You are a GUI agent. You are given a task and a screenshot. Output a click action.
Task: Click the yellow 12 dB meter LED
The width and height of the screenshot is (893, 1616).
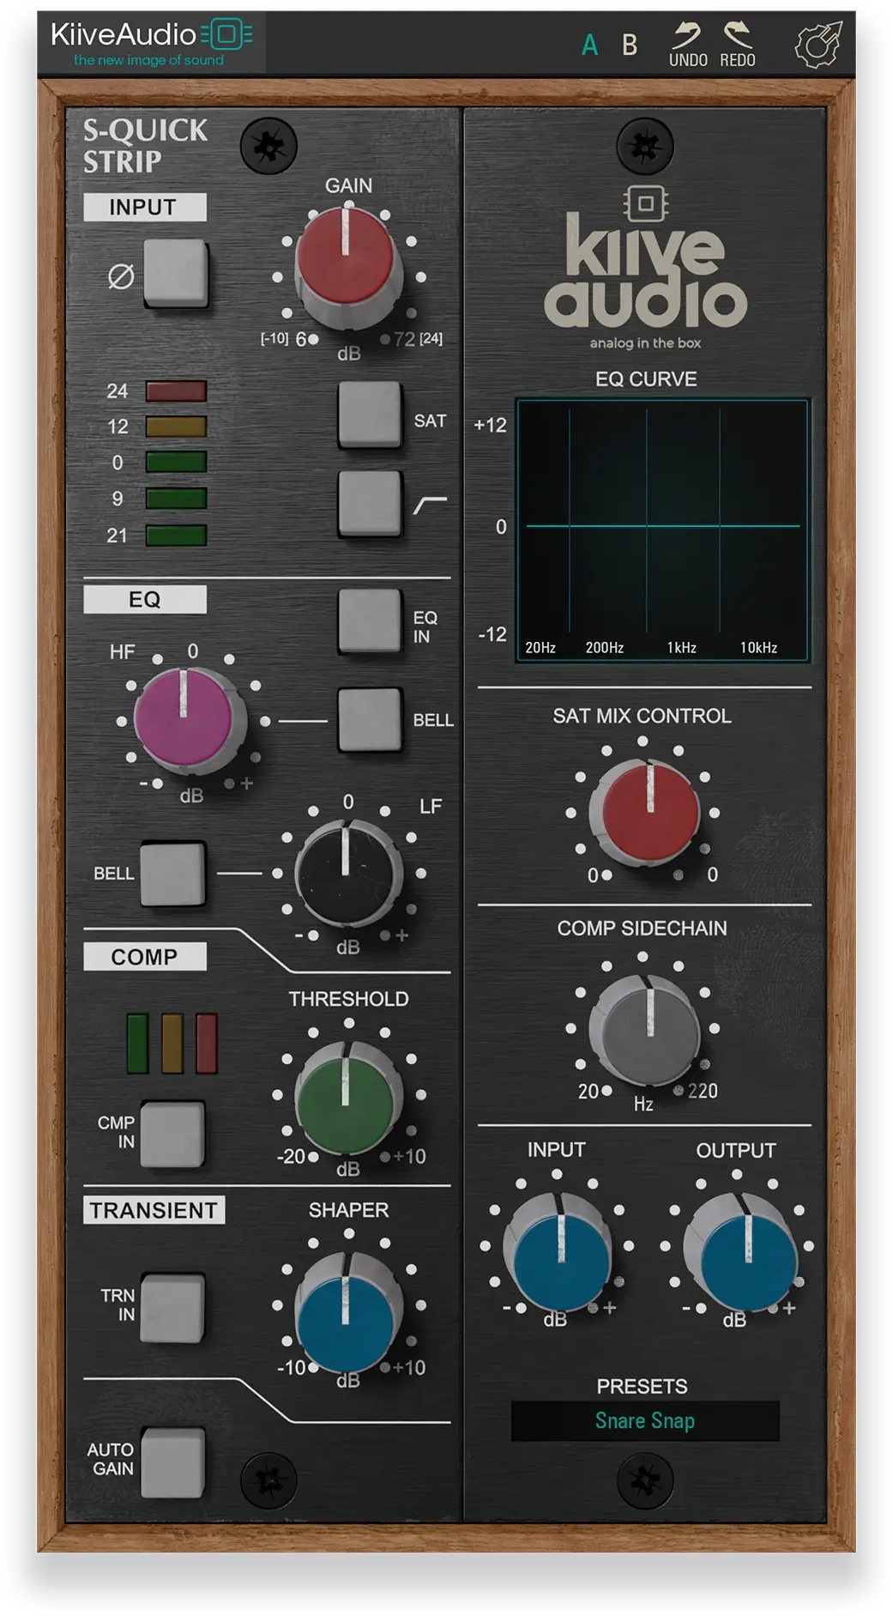pyautogui.click(x=176, y=427)
